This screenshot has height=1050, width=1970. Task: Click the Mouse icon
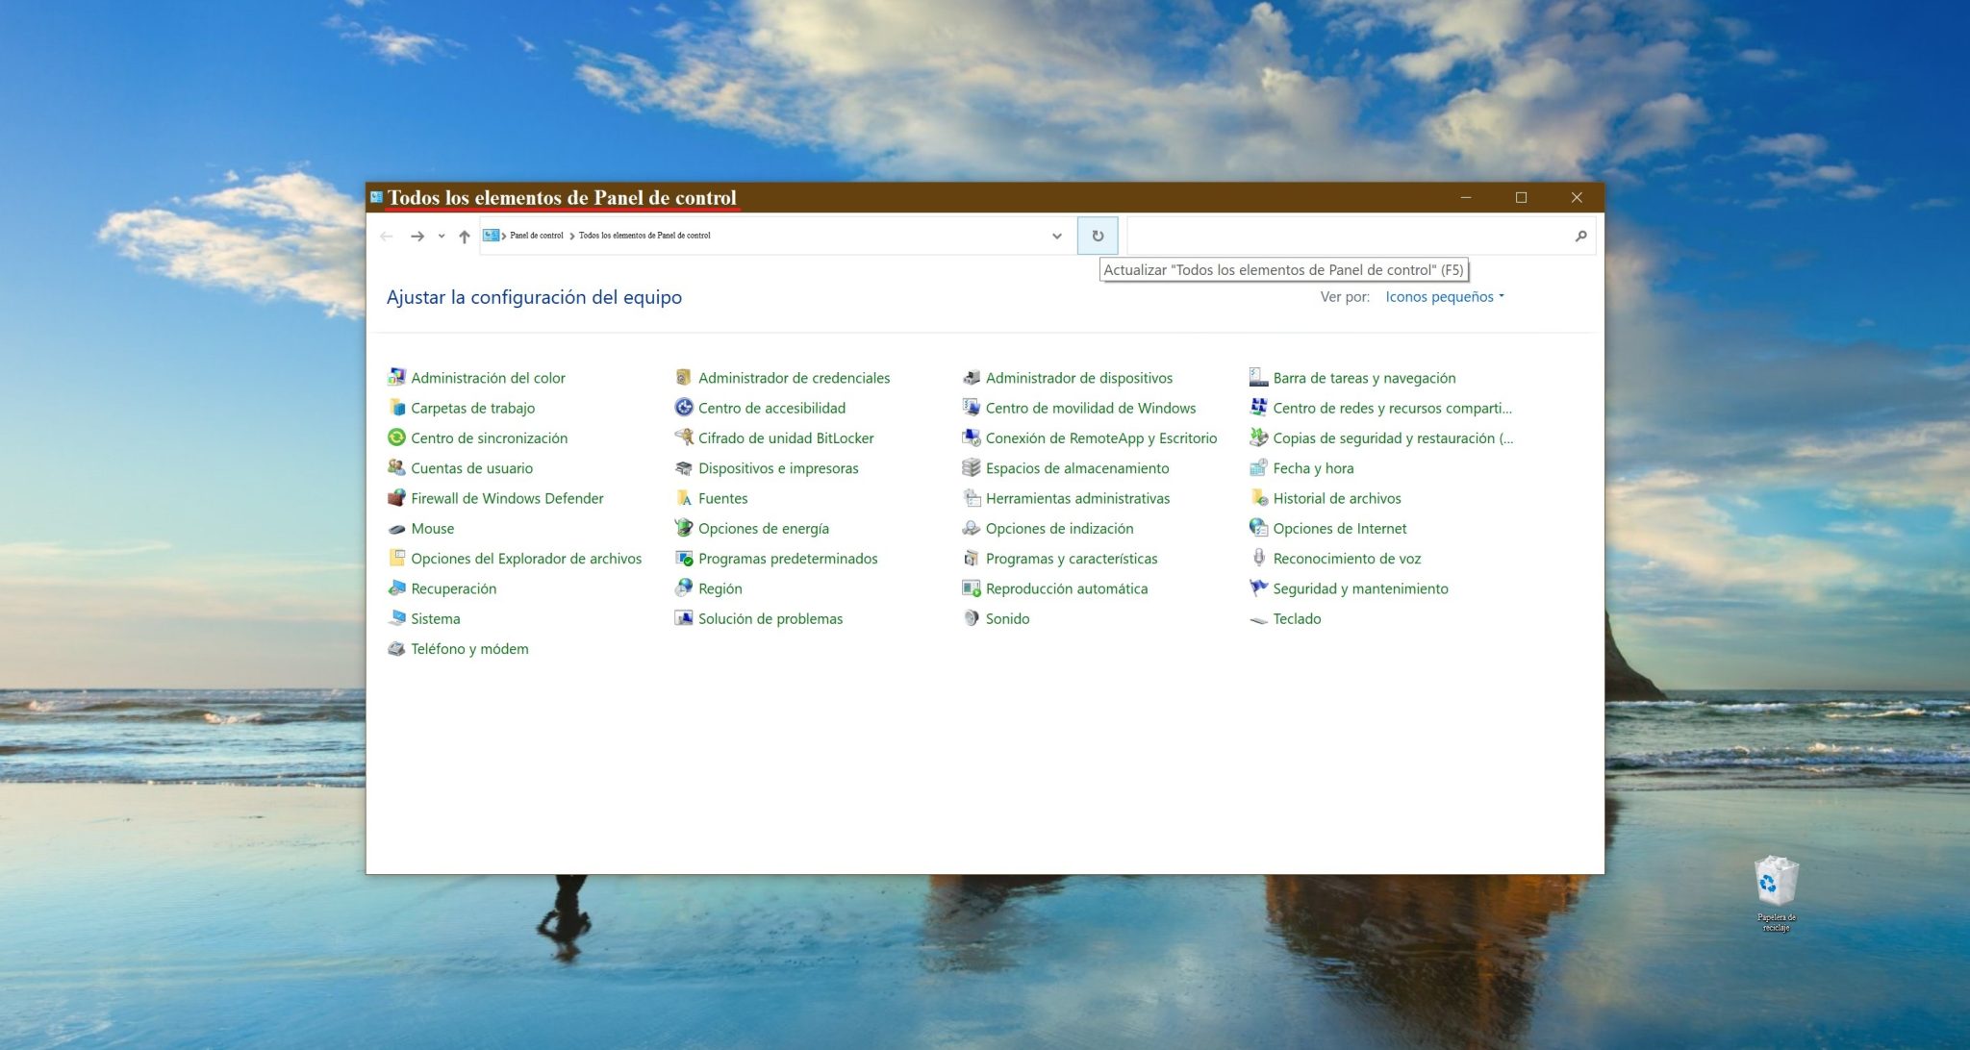tap(396, 528)
